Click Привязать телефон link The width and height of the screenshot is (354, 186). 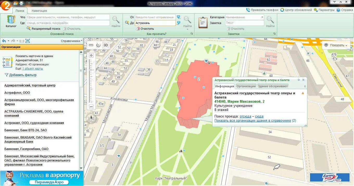tap(262, 10)
